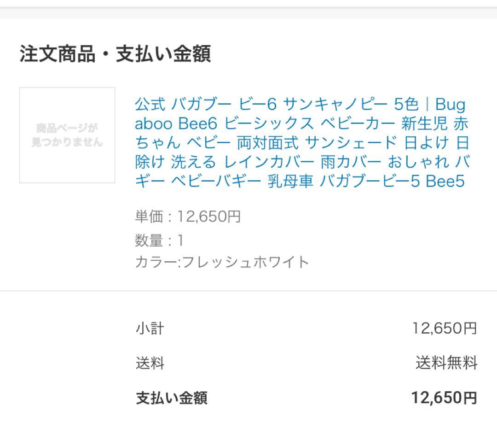Click the 数量 : 1 quantity line
This screenshot has width=497, height=434.
159,240
